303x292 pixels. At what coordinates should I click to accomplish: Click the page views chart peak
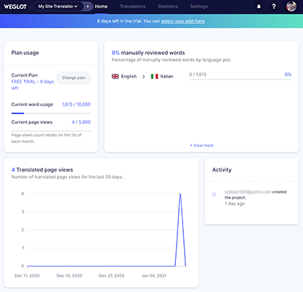(x=180, y=194)
